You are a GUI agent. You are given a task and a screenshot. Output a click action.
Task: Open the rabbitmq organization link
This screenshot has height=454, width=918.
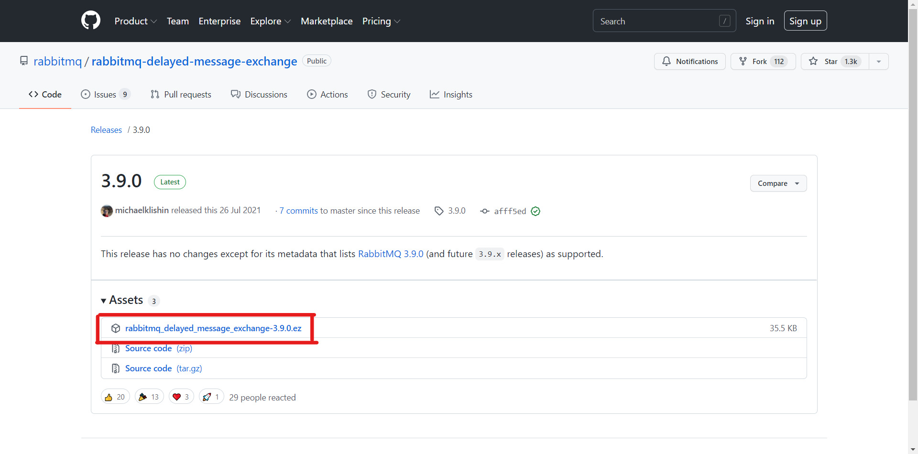pyautogui.click(x=57, y=61)
